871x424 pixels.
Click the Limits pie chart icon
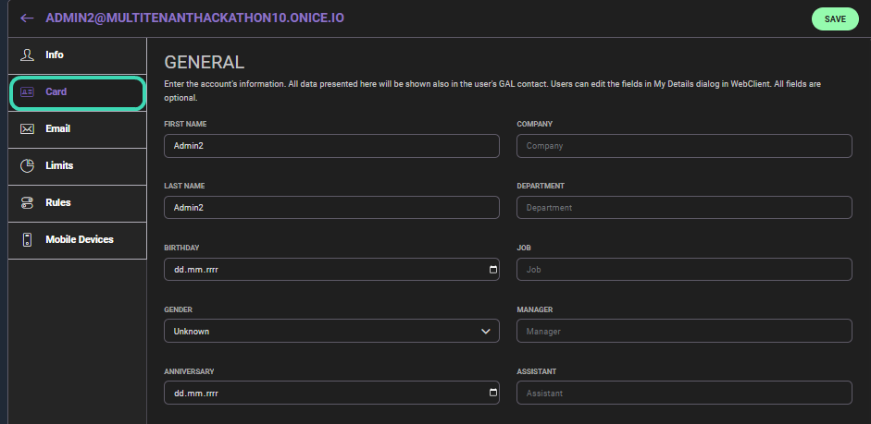click(27, 166)
